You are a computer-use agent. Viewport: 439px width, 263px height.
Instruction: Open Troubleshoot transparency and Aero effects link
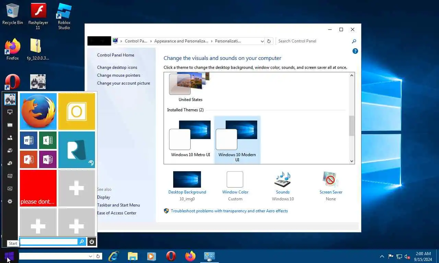click(229, 211)
